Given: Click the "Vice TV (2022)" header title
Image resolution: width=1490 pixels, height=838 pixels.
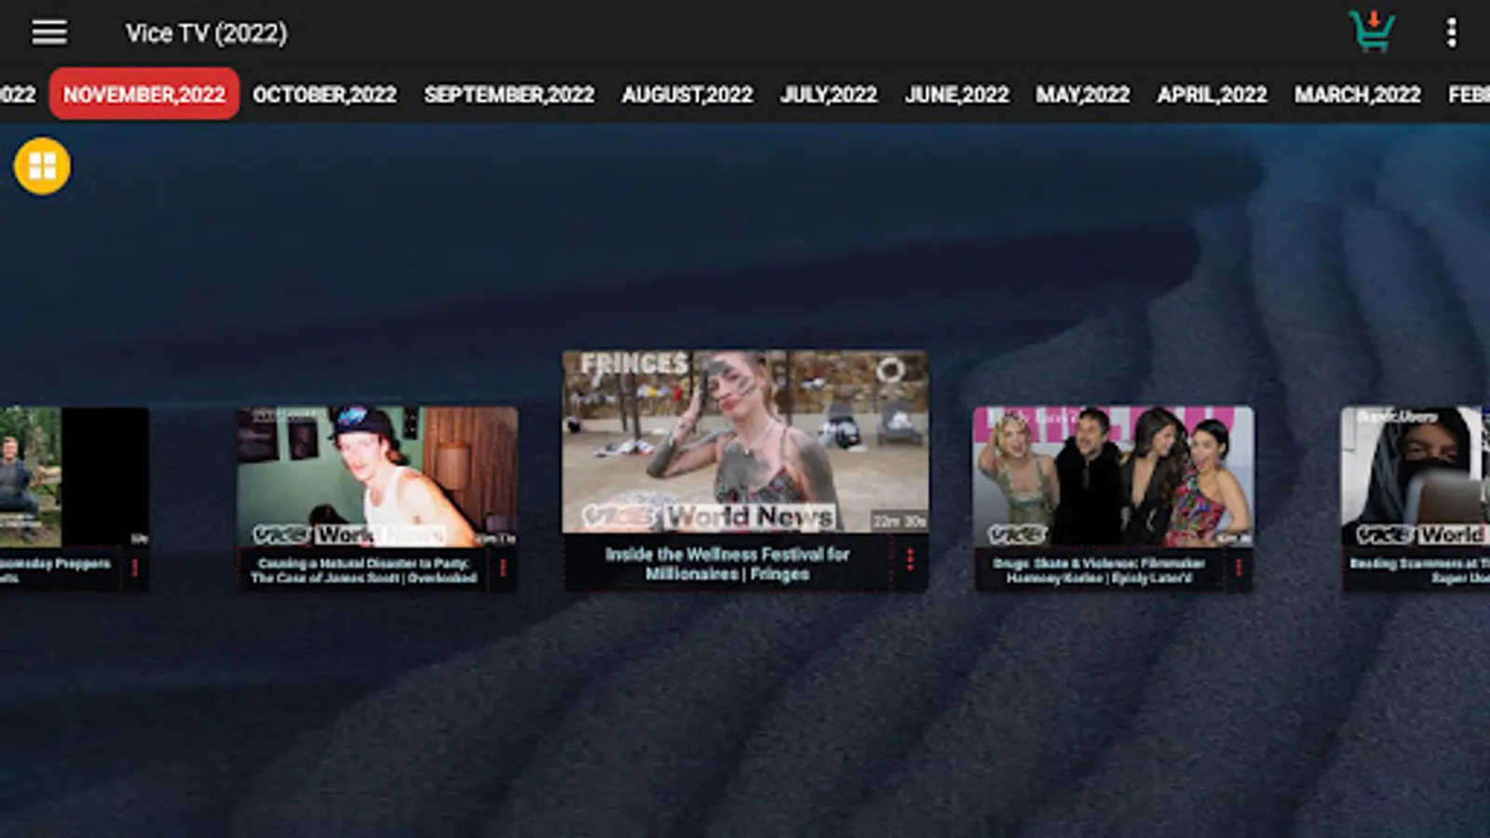Looking at the screenshot, I should point(207,34).
